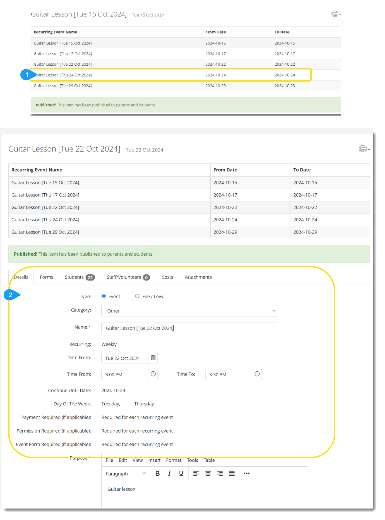Viewport: 385px width, 520px height.
Task: Open Guitar Lesson [Tue 15 Oct 2024] in bottom table
Action: (x=45, y=182)
